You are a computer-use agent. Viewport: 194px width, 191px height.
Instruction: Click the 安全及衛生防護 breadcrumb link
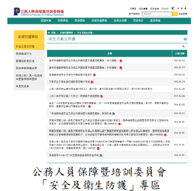click(84, 33)
